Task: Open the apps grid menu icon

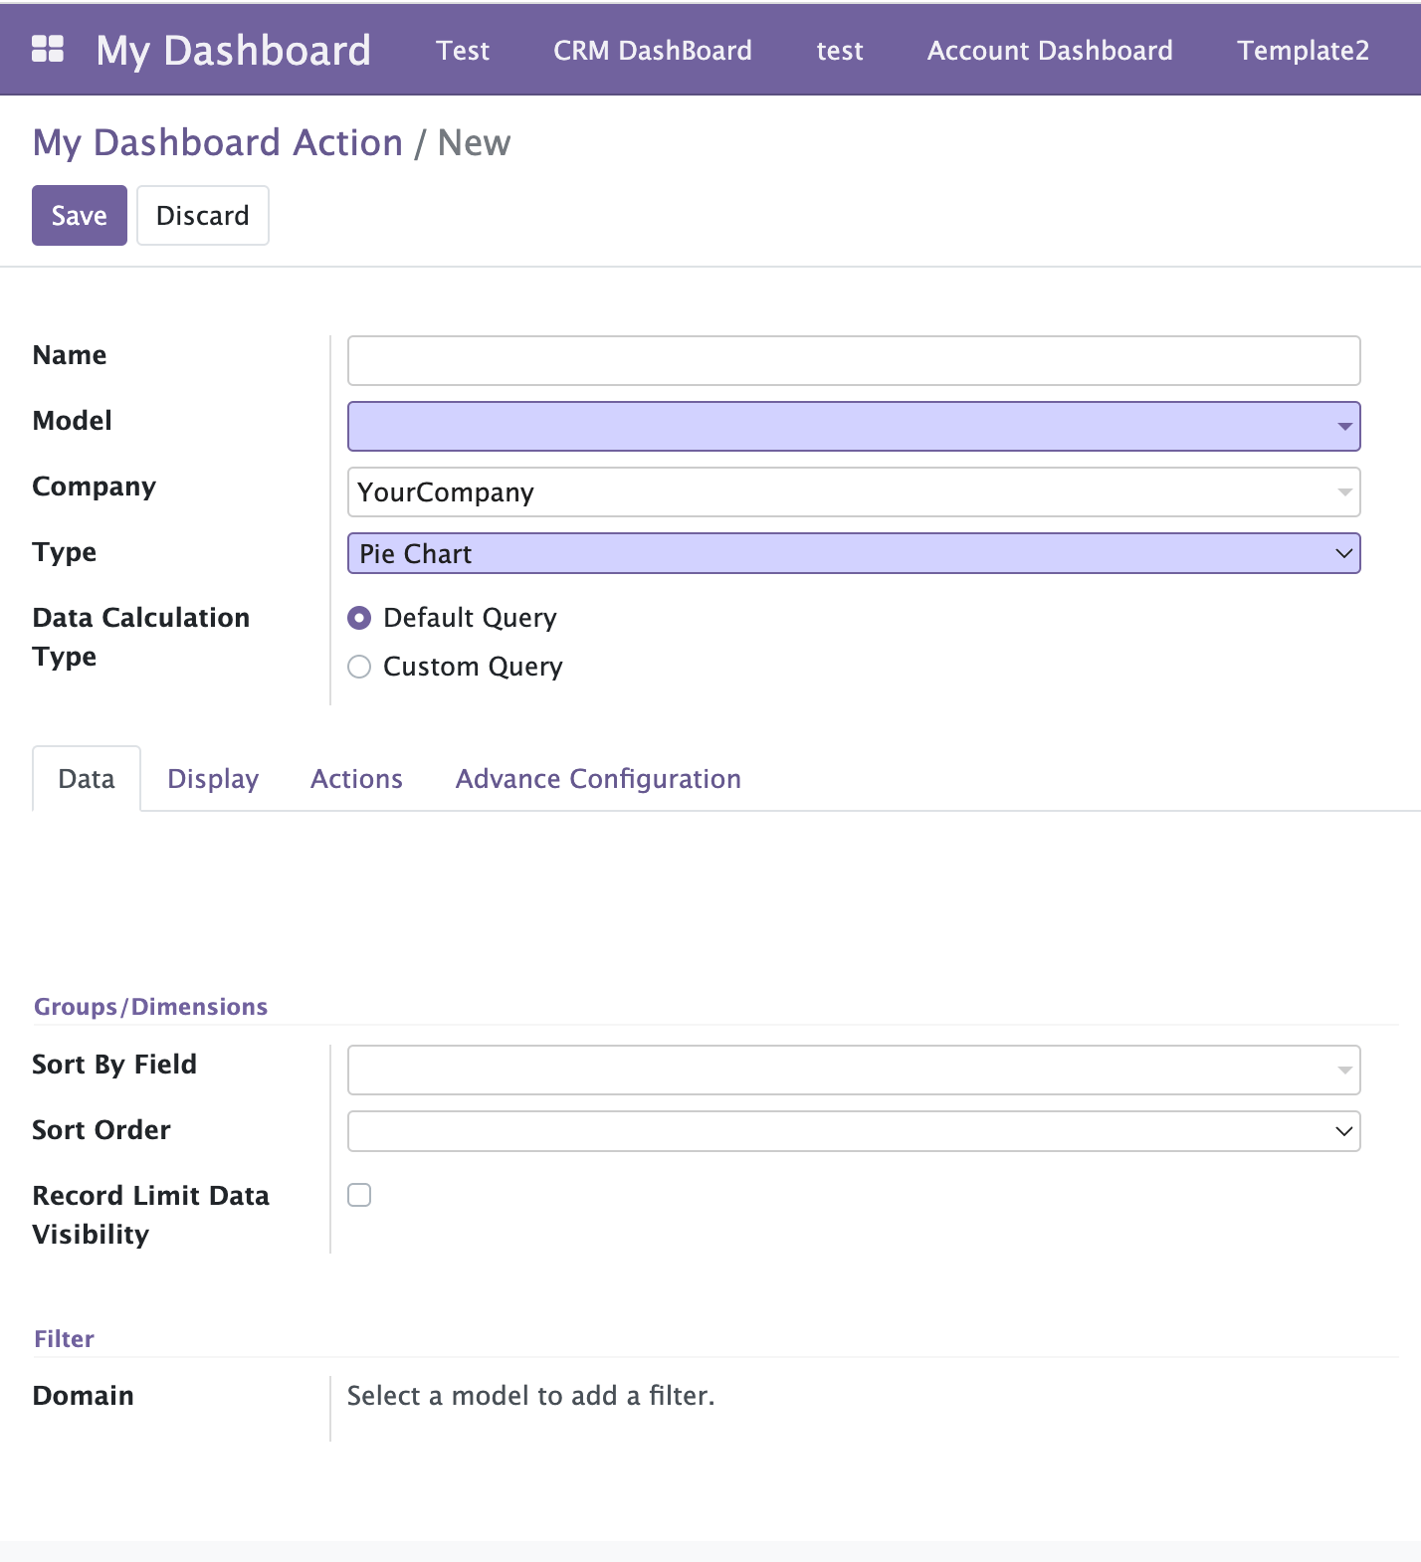Action: click(x=48, y=49)
